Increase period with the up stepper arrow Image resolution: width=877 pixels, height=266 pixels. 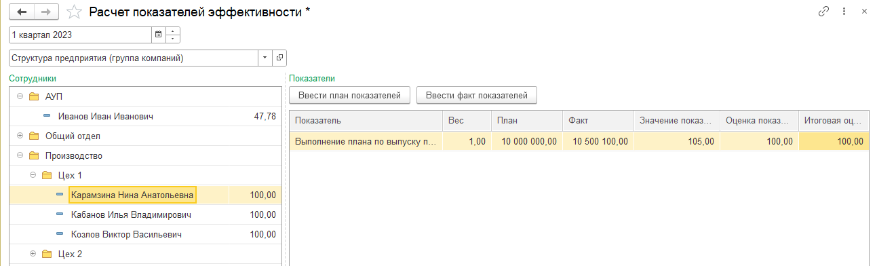click(x=173, y=31)
